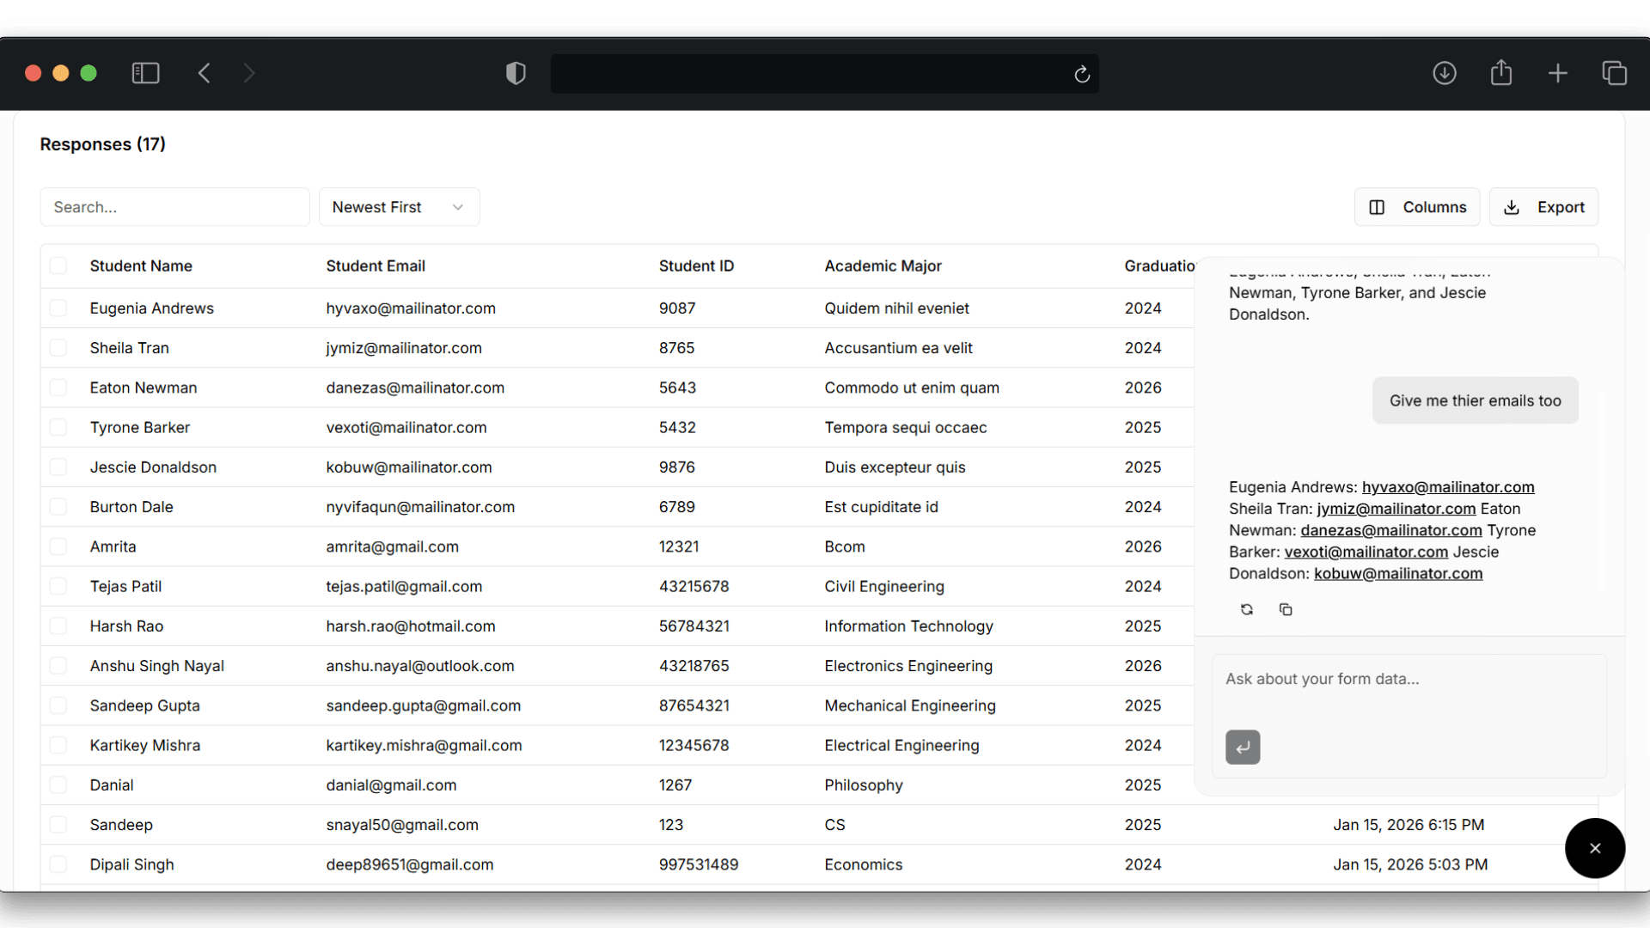The width and height of the screenshot is (1650, 928).
Task: Copy the chat response
Action: pos(1286,609)
